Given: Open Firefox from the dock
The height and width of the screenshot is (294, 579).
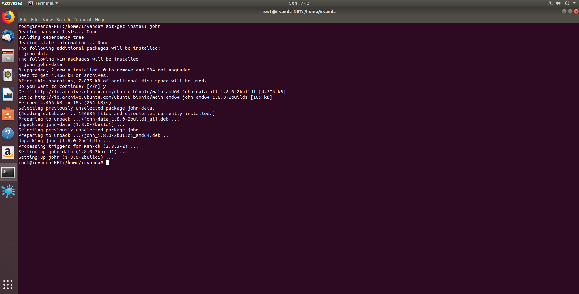Looking at the screenshot, I should [x=8, y=17].
